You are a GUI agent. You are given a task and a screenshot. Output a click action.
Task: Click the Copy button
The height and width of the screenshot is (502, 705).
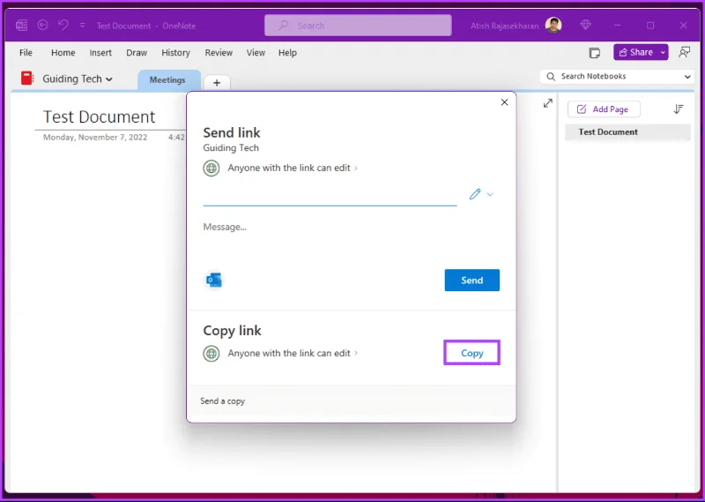click(x=471, y=353)
